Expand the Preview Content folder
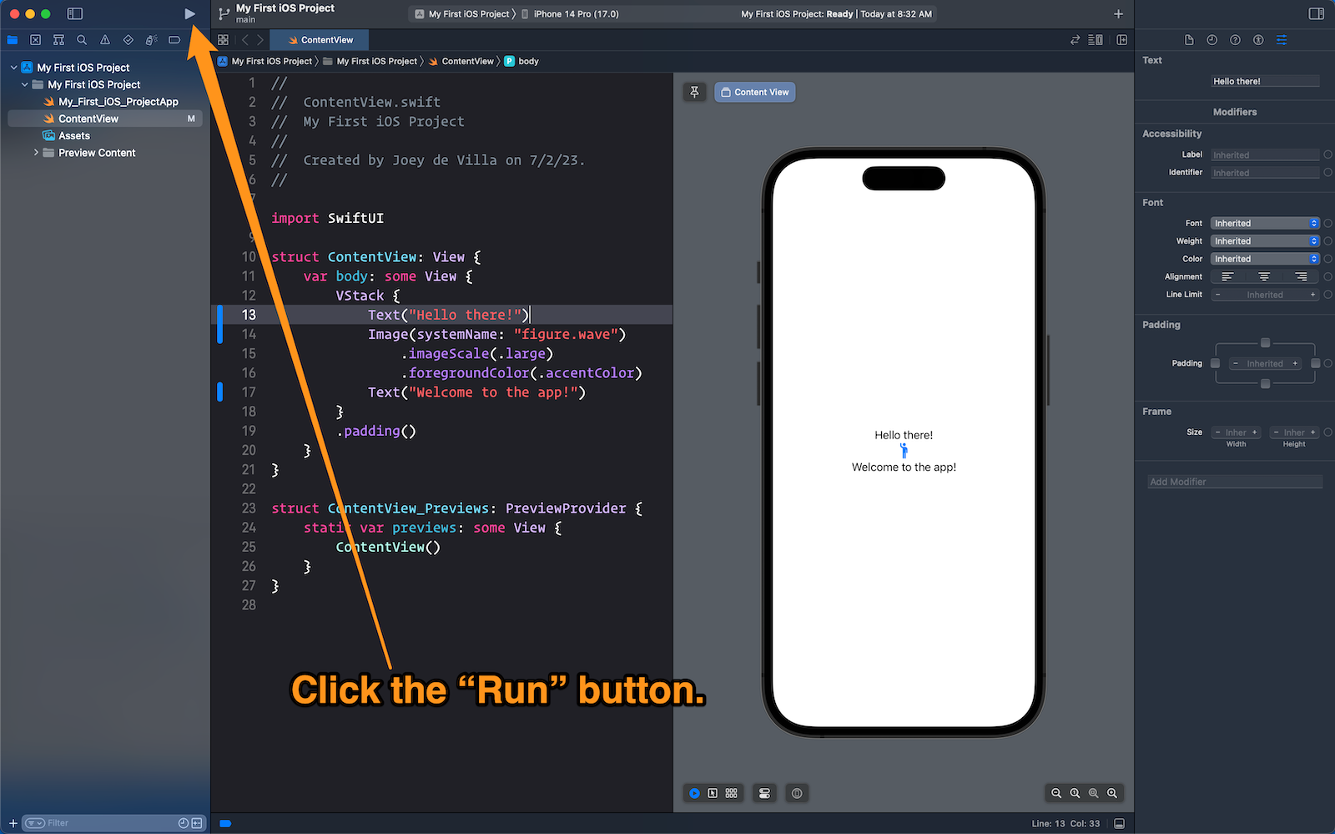 pyautogui.click(x=36, y=153)
